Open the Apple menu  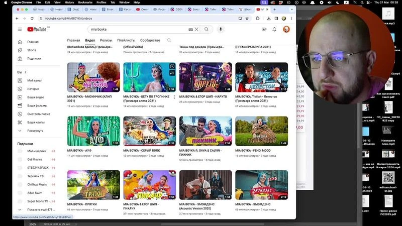[6, 3]
